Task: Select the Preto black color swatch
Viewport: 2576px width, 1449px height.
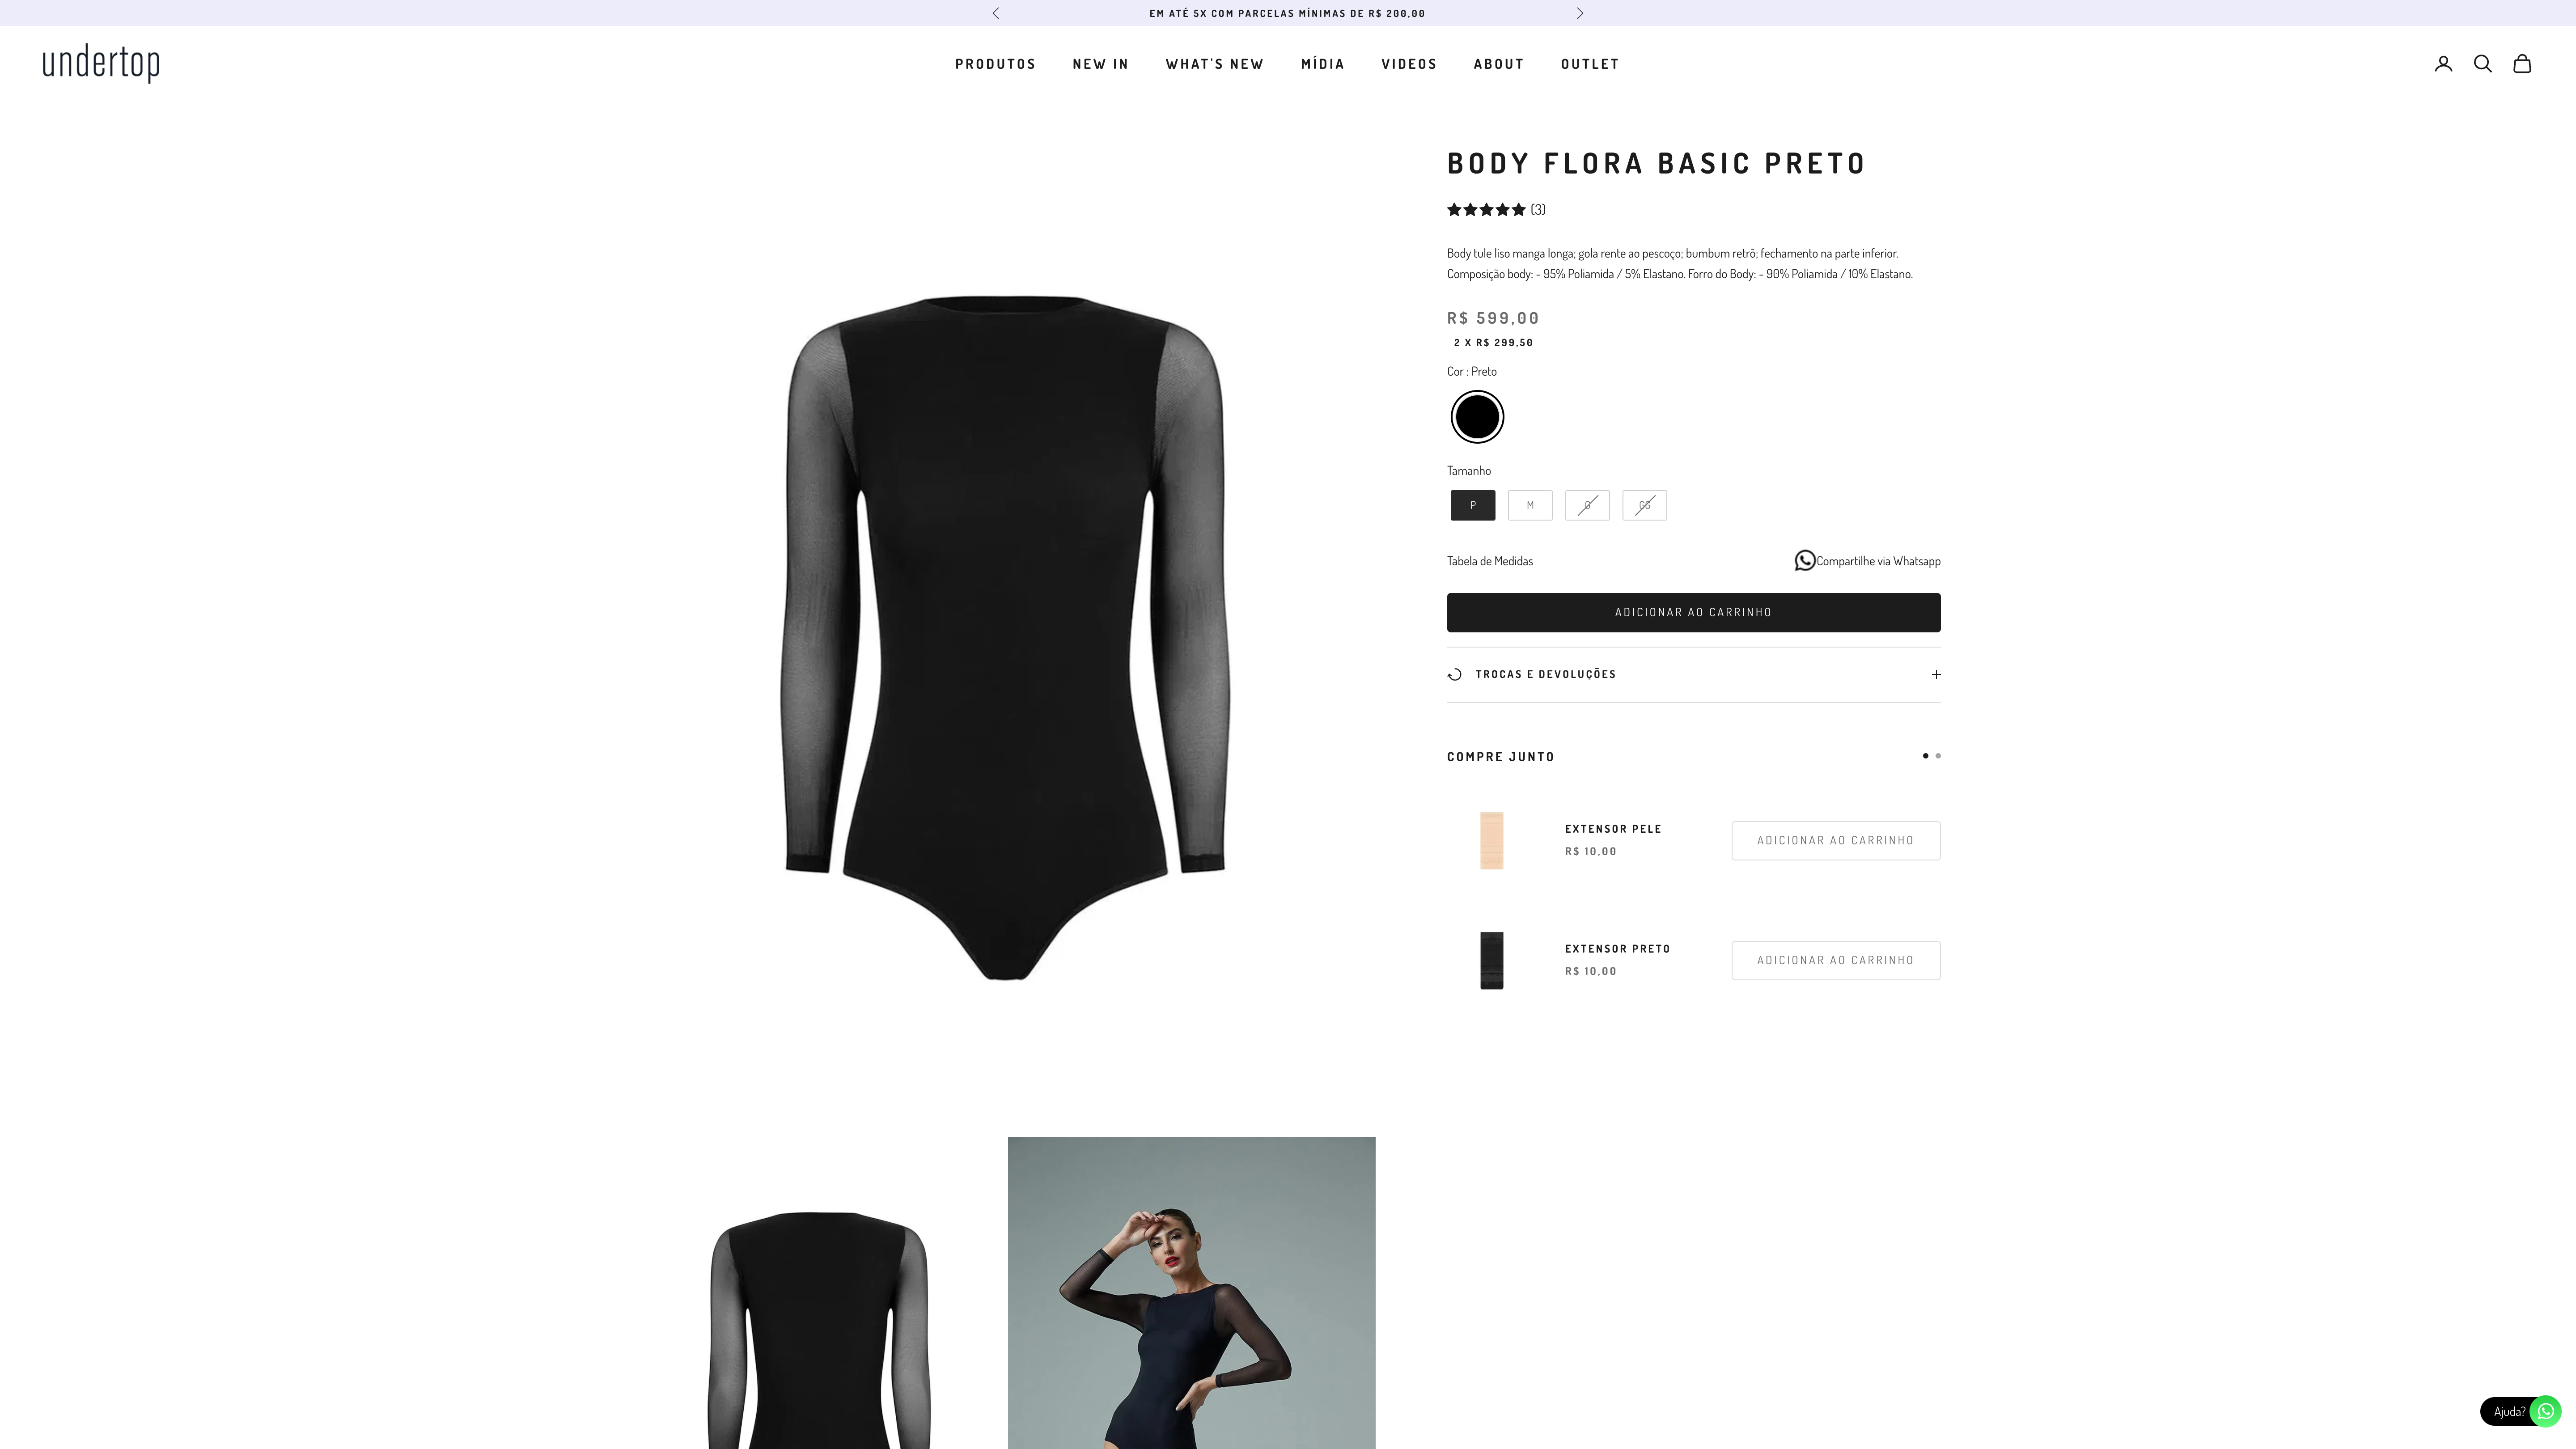Action: [x=1477, y=417]
